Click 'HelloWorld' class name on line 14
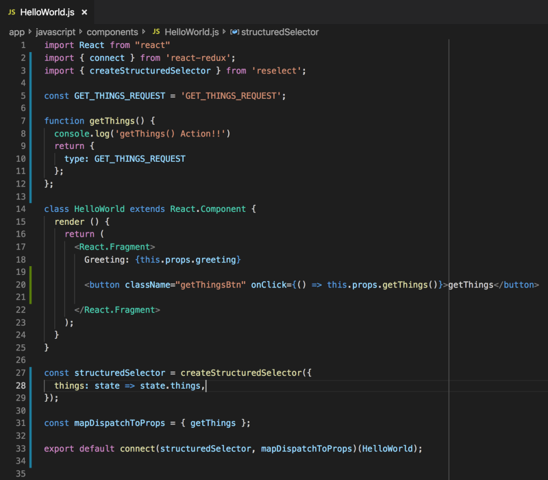The width and height of the screenshot is (548, 480). (99, 209)
